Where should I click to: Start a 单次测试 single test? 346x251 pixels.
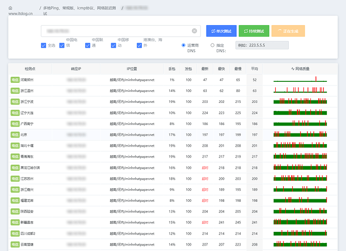[x=221, y=31]
